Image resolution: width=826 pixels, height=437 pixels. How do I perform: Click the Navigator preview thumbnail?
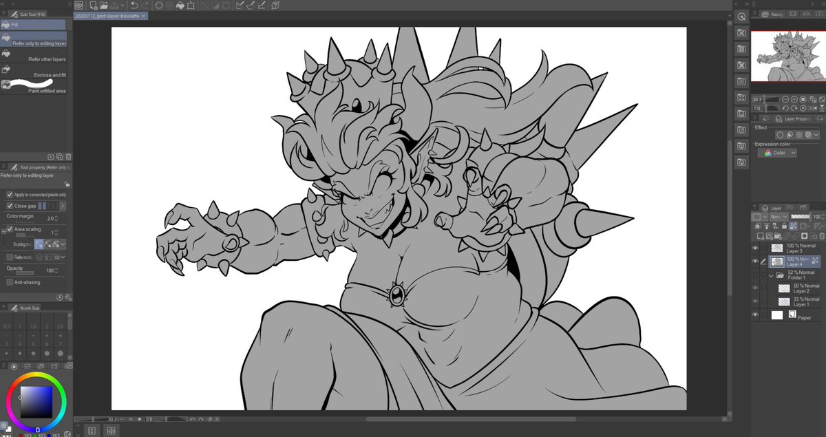click(788, 56)
